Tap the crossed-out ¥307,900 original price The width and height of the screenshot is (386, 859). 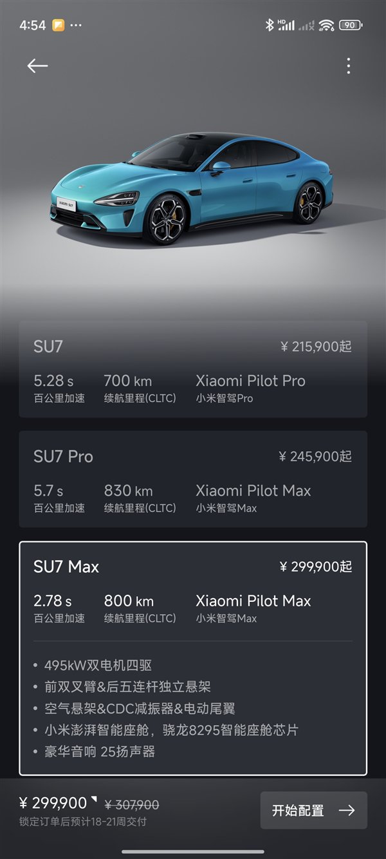[132, 805]
